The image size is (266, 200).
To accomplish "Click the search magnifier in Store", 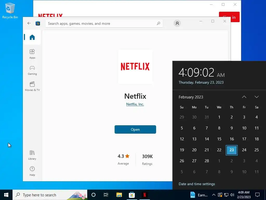I will coord(158,23).
